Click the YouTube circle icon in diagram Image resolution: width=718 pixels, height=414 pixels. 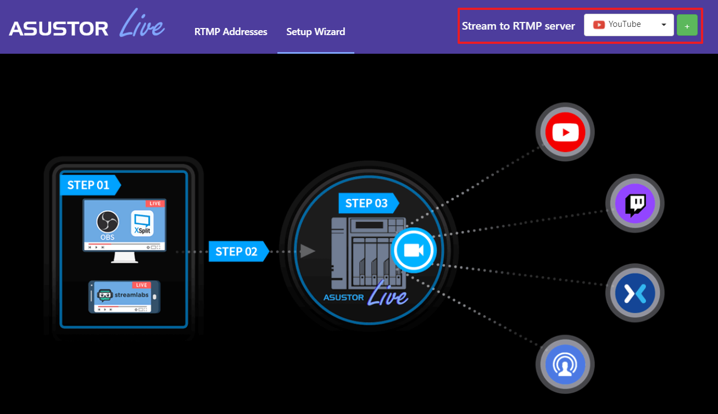(x=565, y=132)
